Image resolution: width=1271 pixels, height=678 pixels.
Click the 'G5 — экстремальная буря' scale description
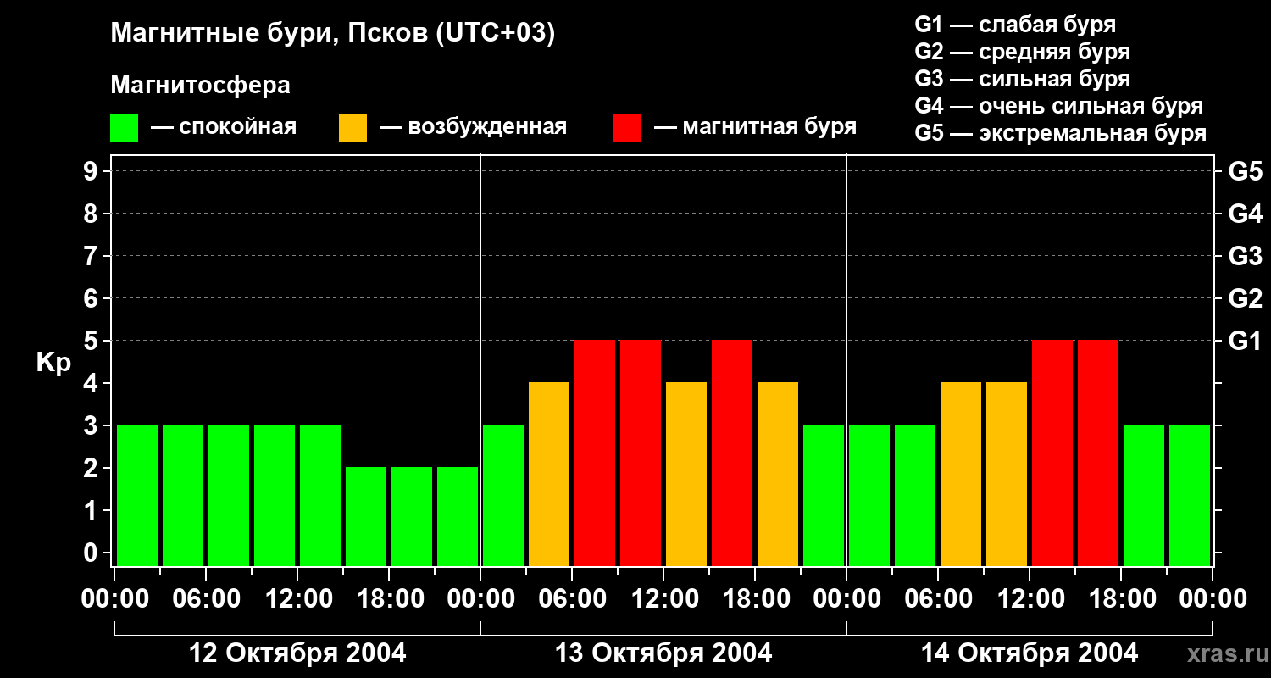(1061, 133)
